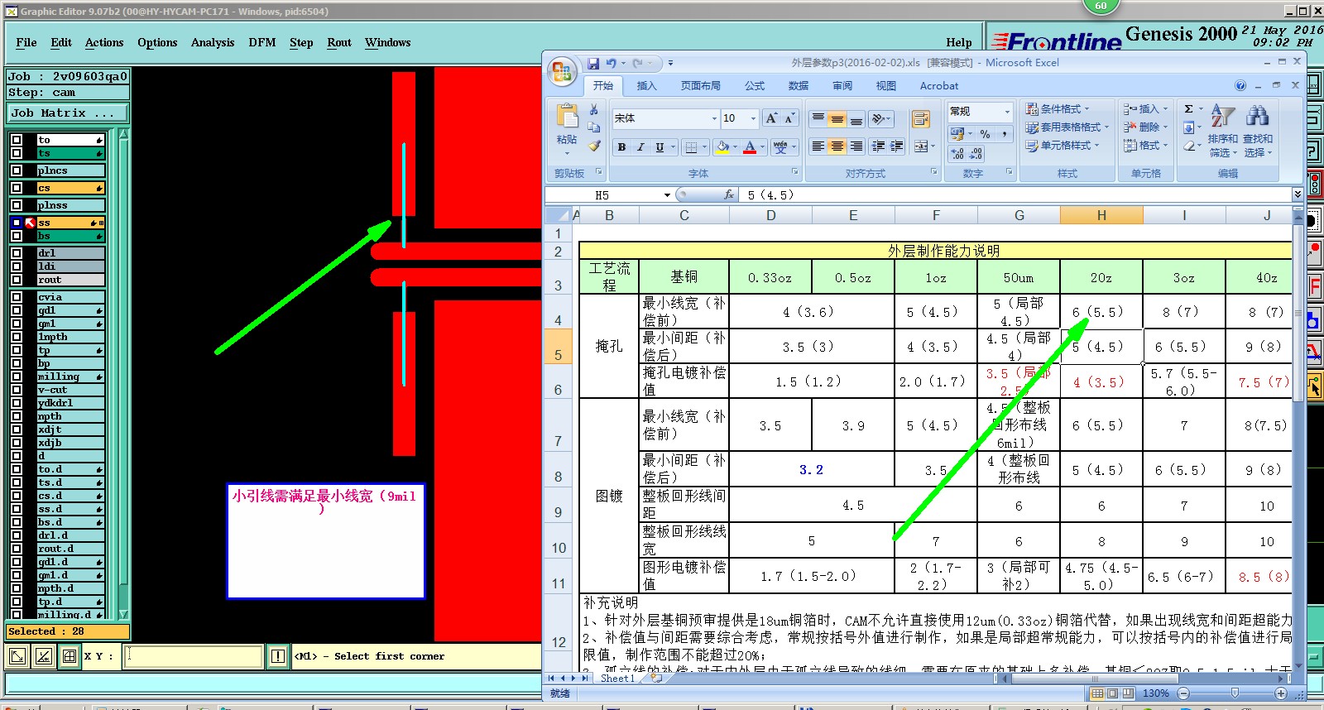Click the X Y coordinate input field

point(194,657)
